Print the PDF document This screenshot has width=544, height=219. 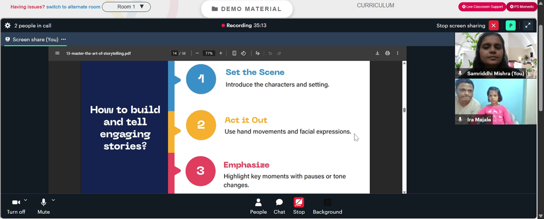pos(387,53)
